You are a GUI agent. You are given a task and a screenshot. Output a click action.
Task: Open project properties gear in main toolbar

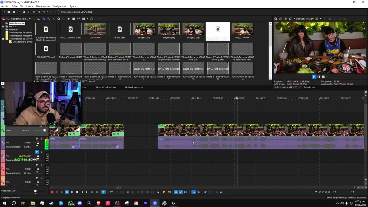pos(24,12)
